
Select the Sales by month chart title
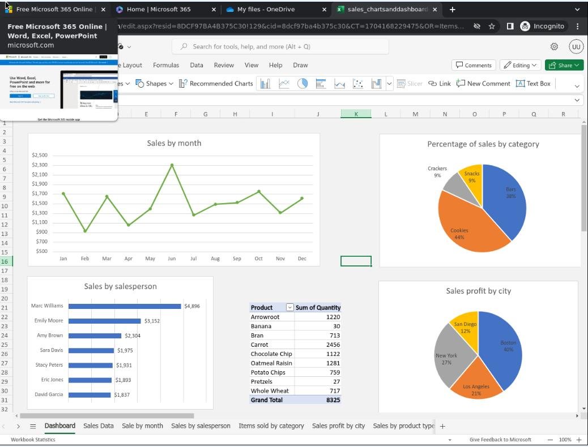174,143
